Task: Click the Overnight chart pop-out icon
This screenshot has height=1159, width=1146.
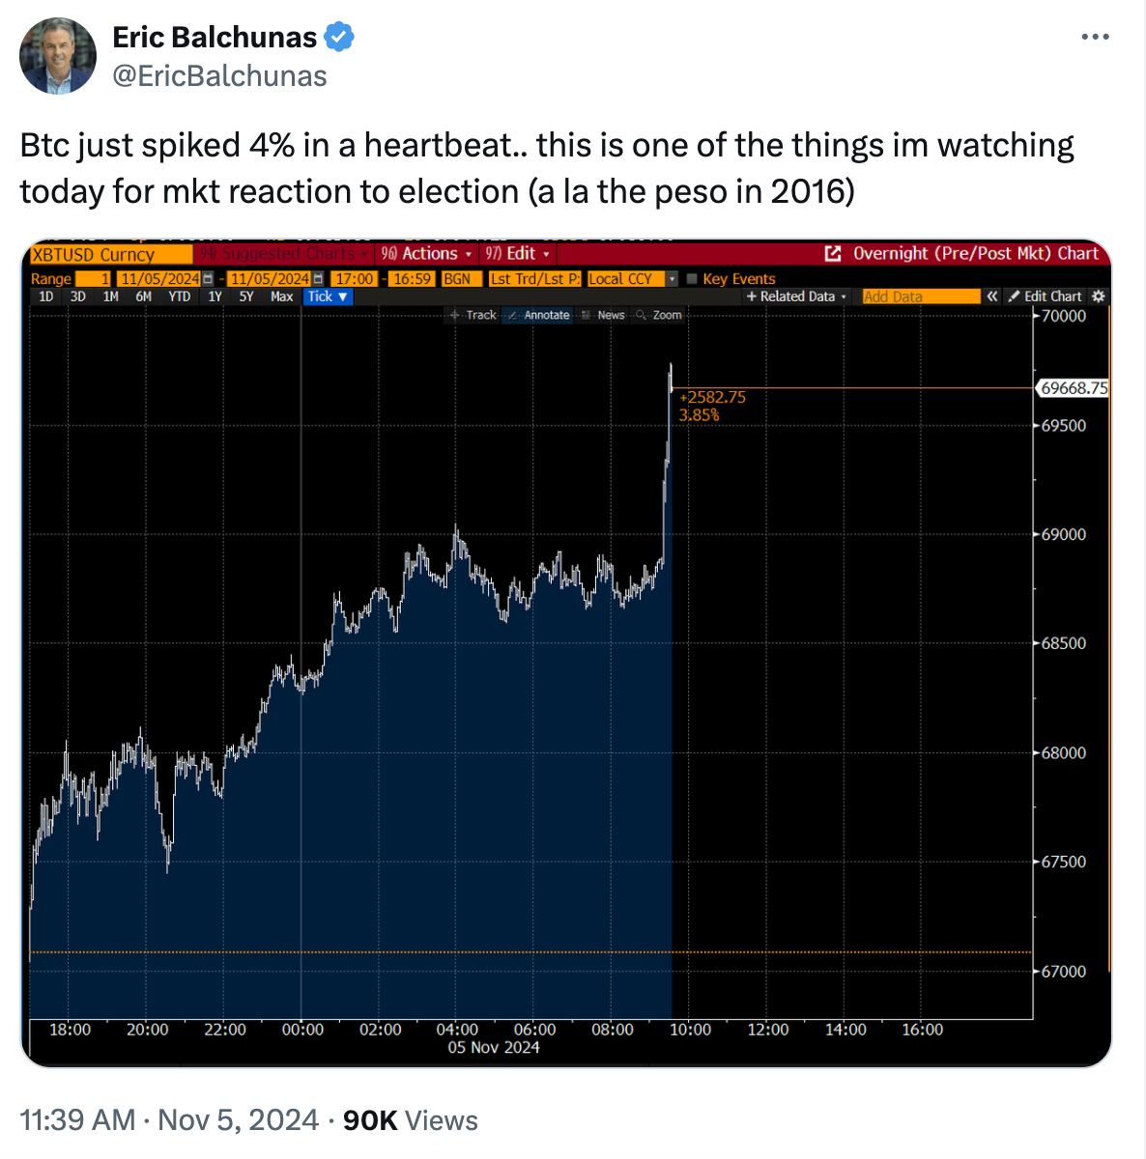Action: coord(833,253)
